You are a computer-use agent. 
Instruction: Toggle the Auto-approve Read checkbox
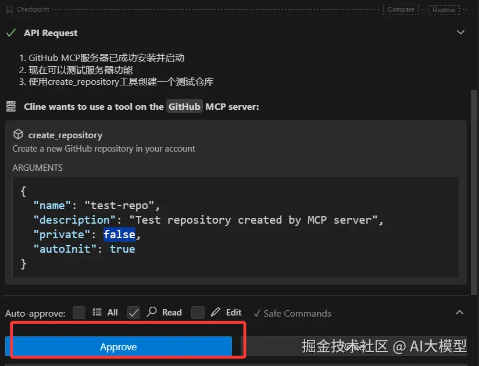tap(134, 313)
